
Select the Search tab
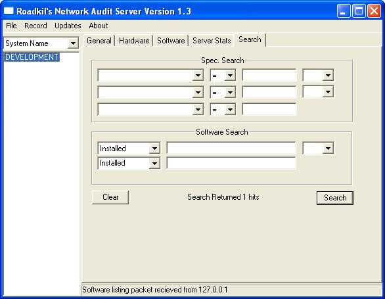point(250,39)
